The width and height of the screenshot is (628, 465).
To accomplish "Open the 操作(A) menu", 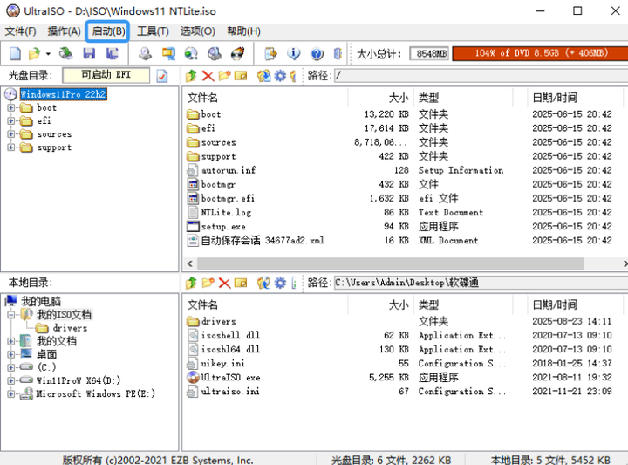I will click(64, 31).
